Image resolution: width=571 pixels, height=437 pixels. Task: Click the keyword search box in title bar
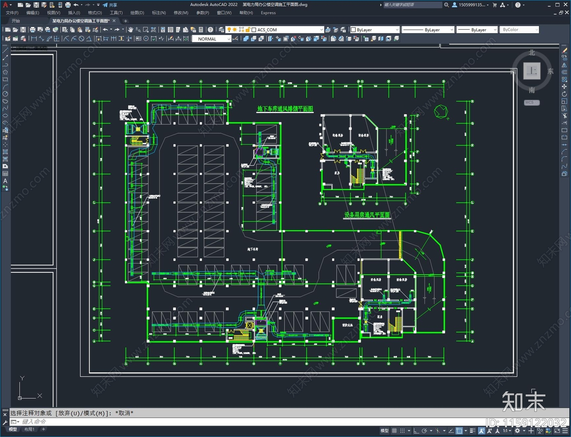413,5
